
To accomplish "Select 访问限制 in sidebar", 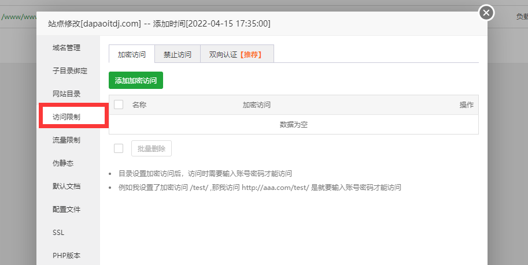I will 67,117.
